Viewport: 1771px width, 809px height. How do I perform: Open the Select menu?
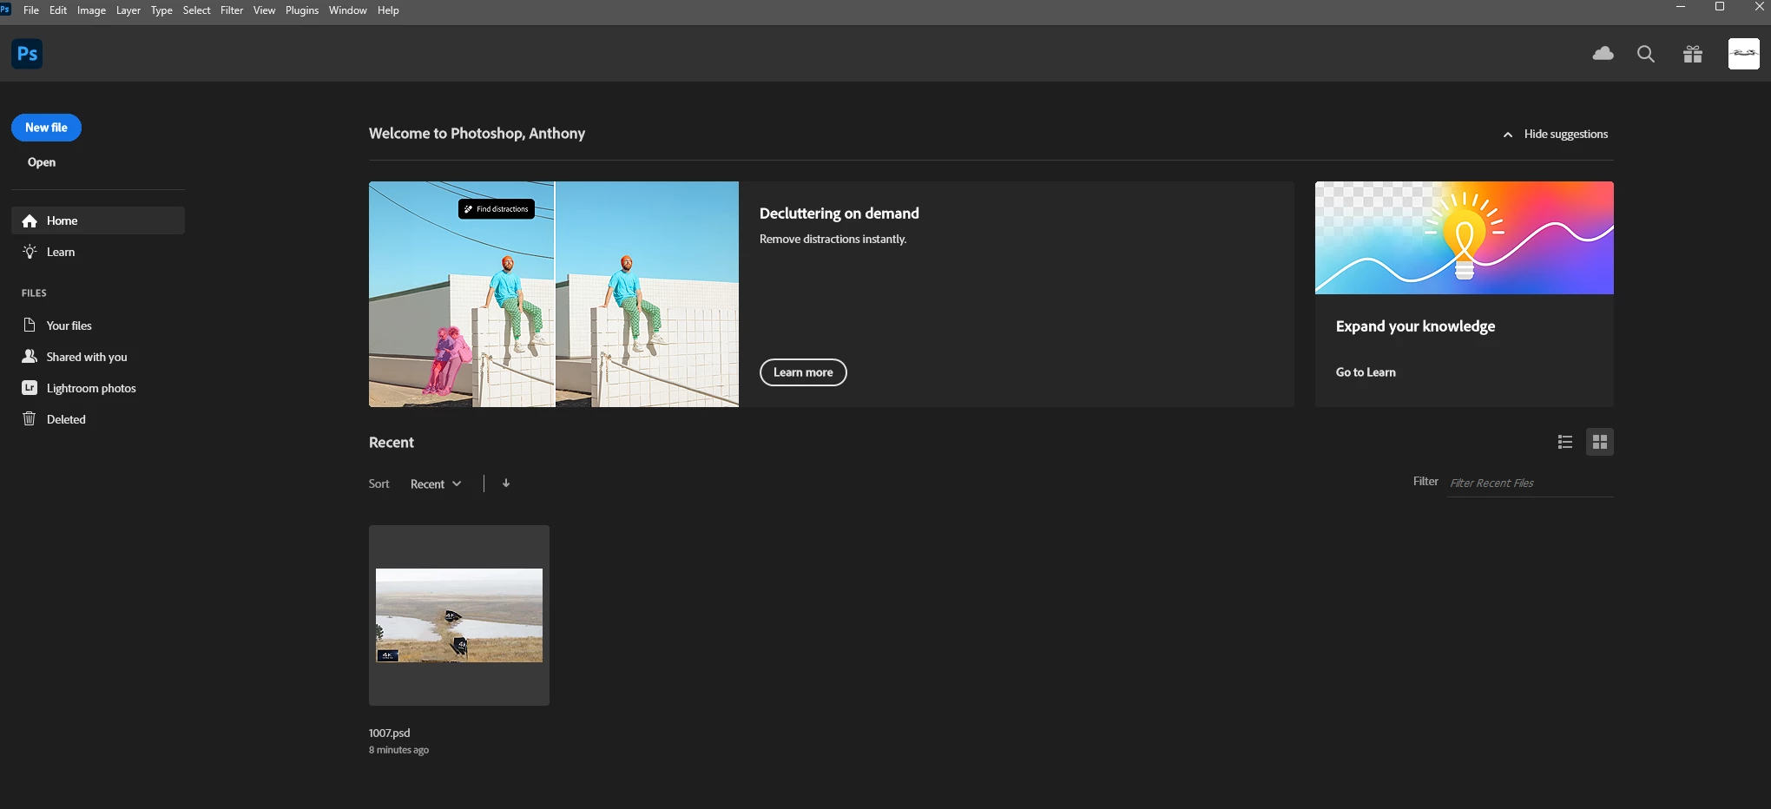[x=196, y=10]
